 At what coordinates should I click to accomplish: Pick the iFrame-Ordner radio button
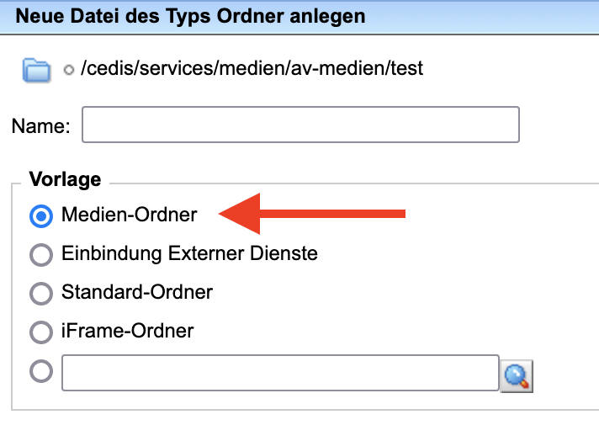click(x=41, y=332)
